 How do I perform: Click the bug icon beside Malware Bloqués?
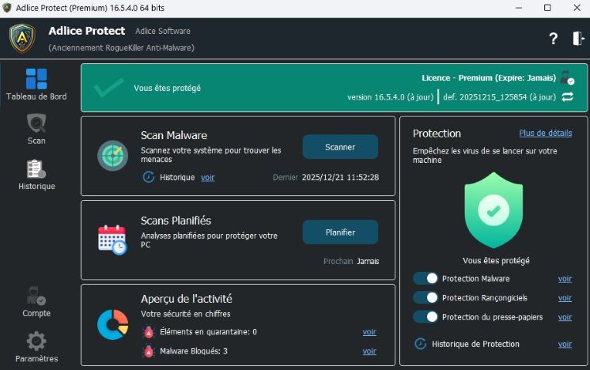(x=149, y=351)
